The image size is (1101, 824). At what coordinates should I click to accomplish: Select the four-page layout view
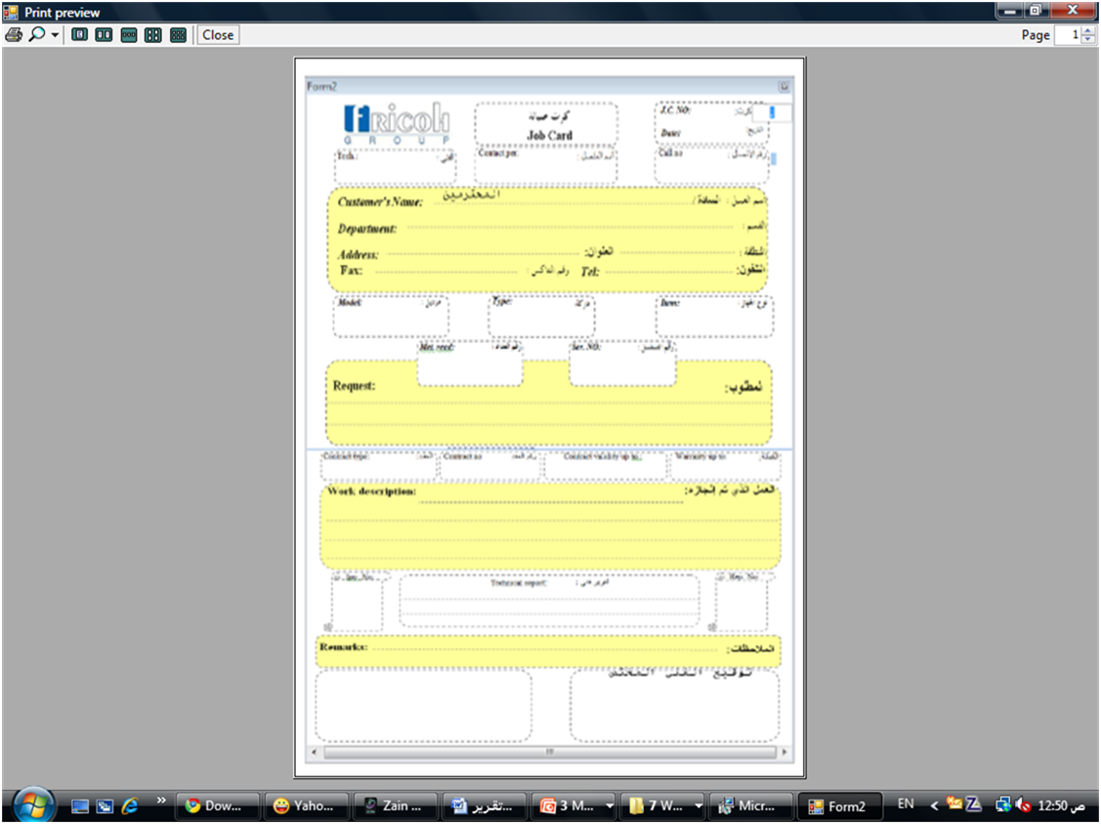coord(153,35)
